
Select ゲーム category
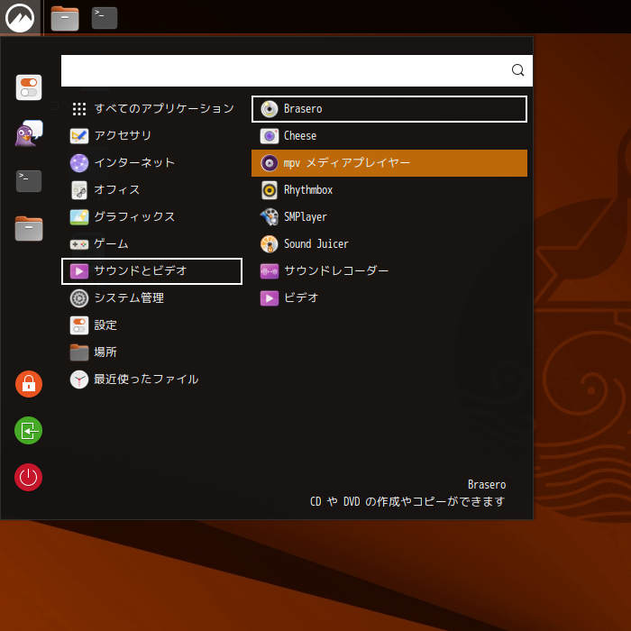coord(151,244)
